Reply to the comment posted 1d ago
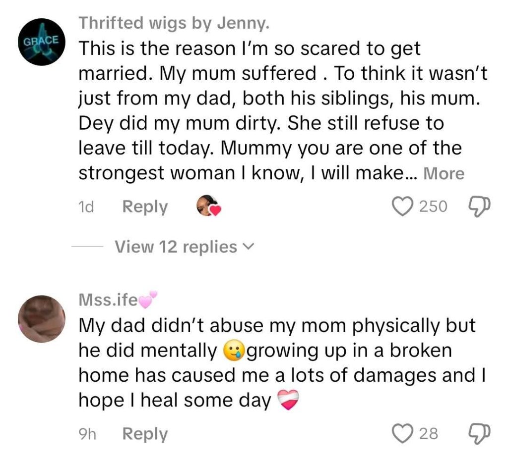Image resolution: width=508 pixels, height=462 pixels. pyautogui.click(x=145, y=206)
